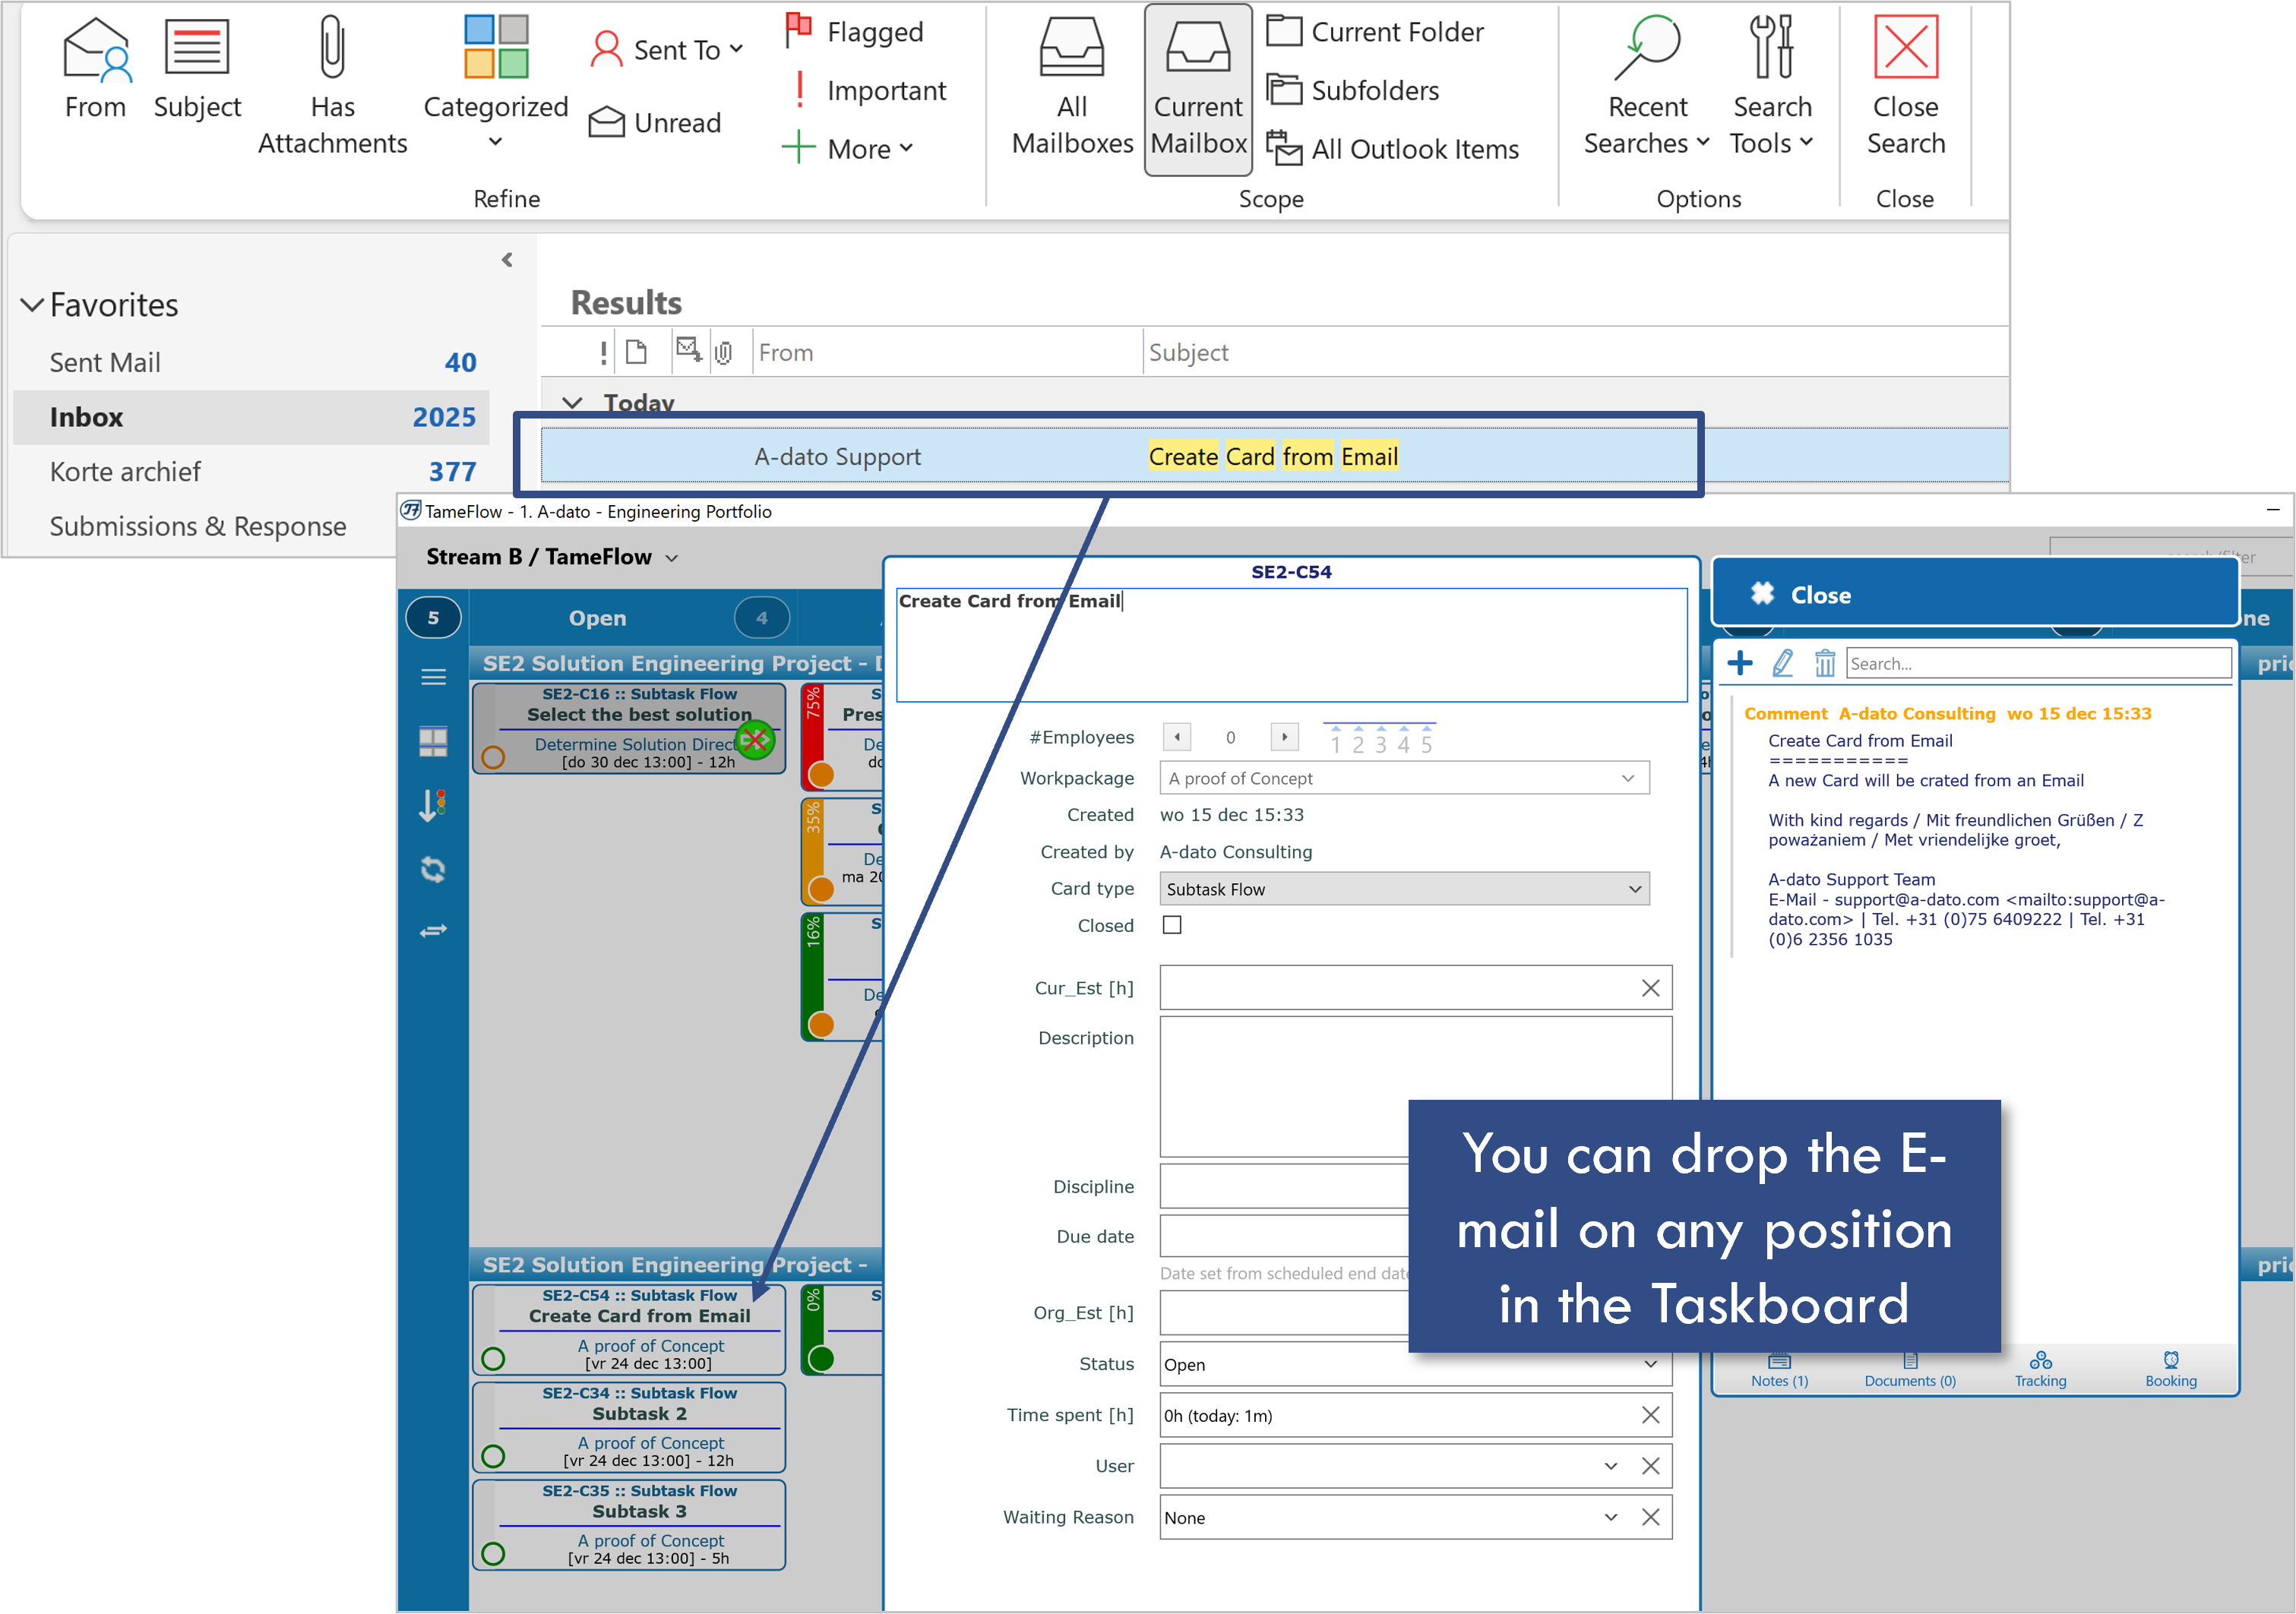Open the Stream B / TameFlow dropdown

click(552, 557)
